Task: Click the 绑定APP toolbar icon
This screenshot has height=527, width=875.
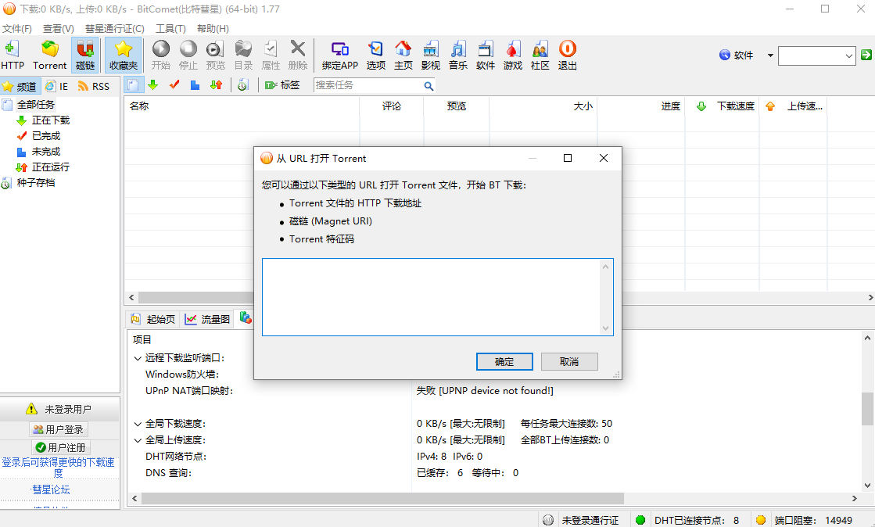Action: tap(339, 53)
